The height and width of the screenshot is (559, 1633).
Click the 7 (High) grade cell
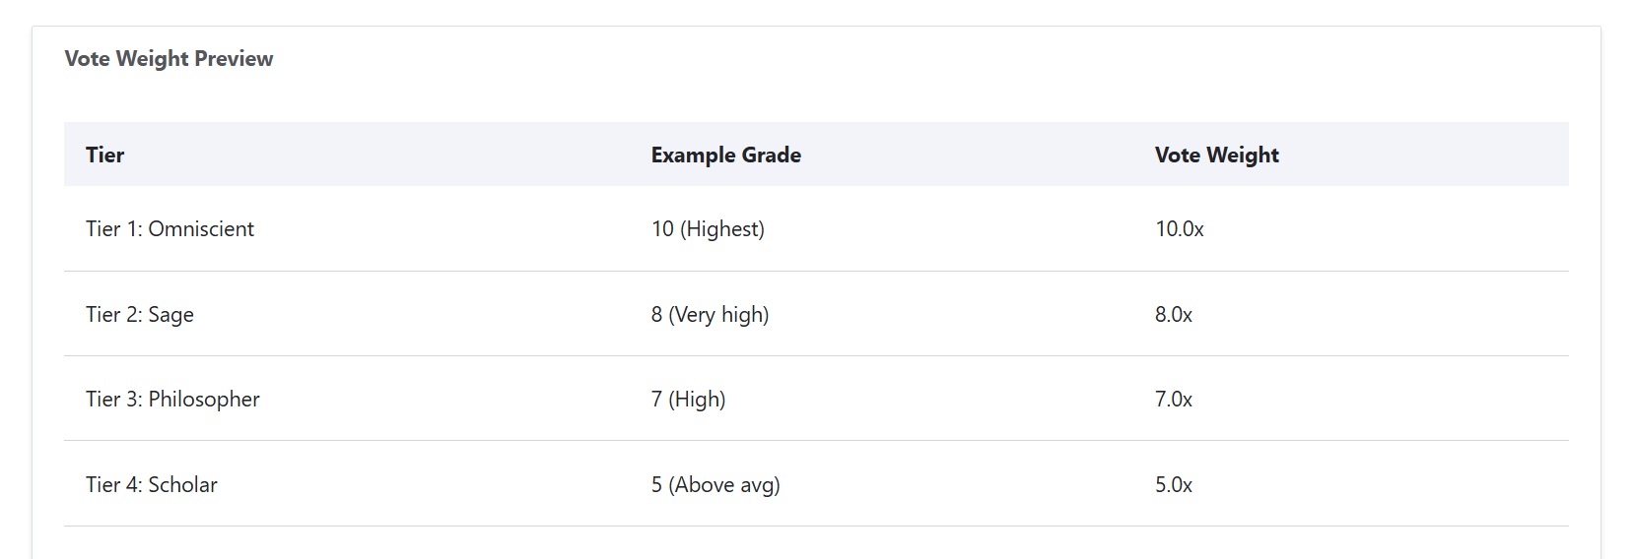tap(688, 400)
